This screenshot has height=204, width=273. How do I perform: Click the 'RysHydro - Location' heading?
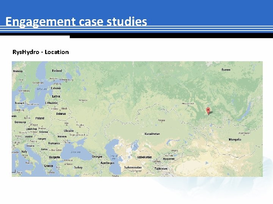pyautogui.click(x=41, y=52)
